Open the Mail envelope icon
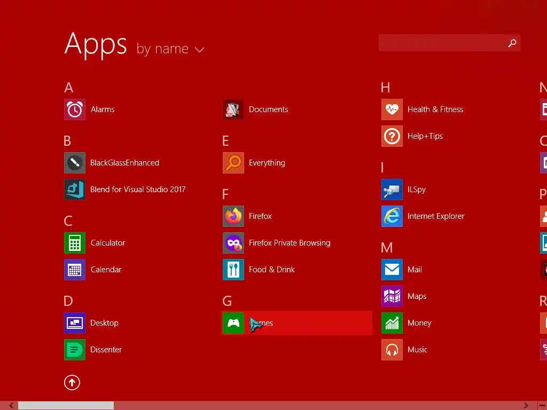The width and height of the screenshot is (547, 410). (392, 270)
